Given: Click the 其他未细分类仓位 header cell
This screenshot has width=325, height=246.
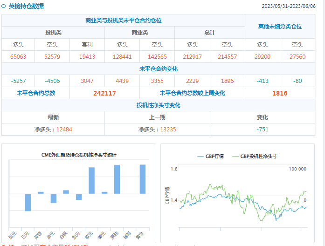Looking at the screenshot, I should coord(280,27).
